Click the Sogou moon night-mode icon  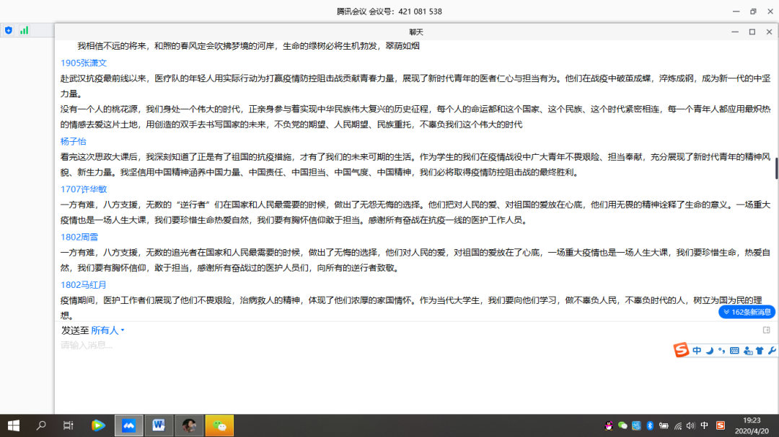pyautogui.click(x=710, y=351)
